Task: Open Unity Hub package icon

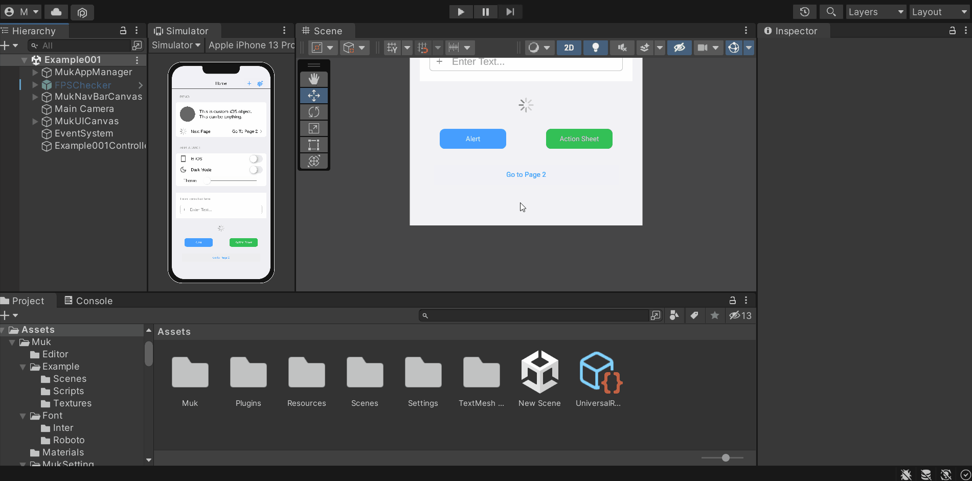Action: [82, 12]
